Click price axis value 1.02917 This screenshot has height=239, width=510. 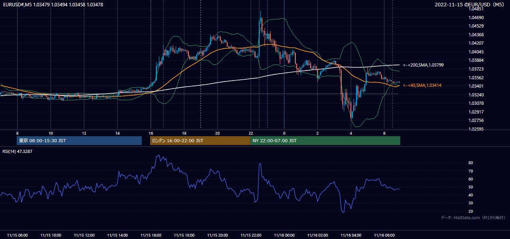[477, 112]
